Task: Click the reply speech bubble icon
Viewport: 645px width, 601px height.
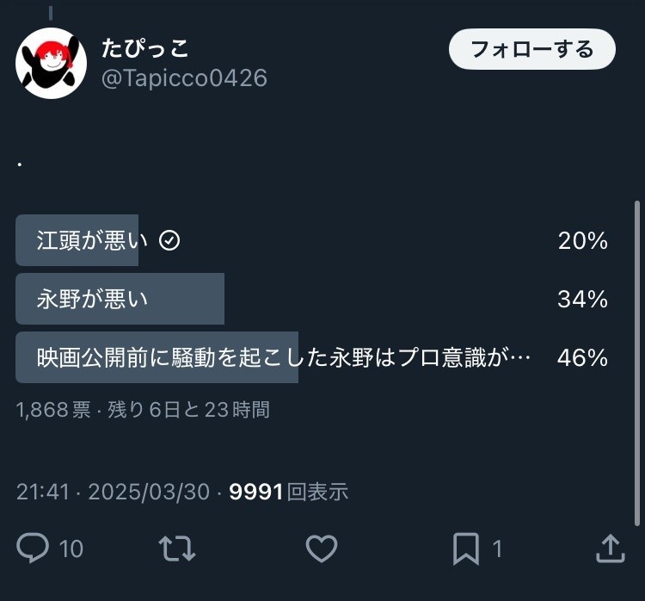Action: [x=33, y=548]
